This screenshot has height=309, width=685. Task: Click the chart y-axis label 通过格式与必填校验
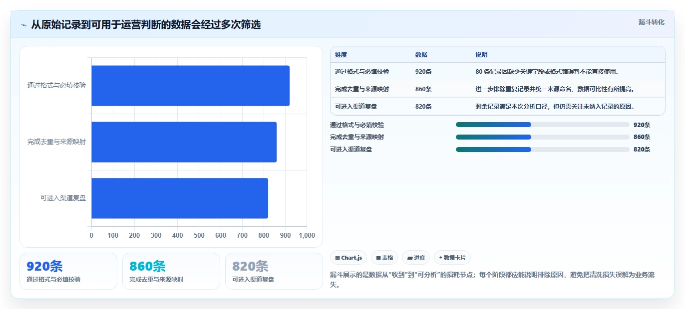[56, 86]
